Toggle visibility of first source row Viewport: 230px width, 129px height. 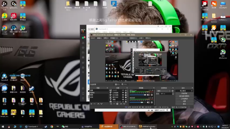pyautogui.click(x=123, y=90)
